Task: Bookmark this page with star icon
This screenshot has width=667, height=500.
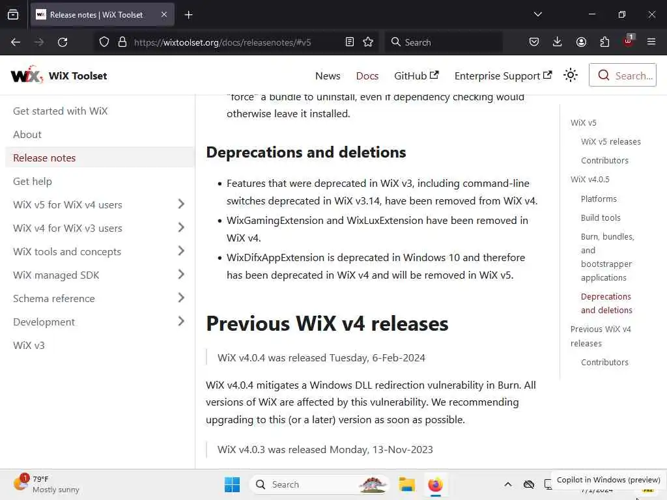Action: [x=368, y=42]
